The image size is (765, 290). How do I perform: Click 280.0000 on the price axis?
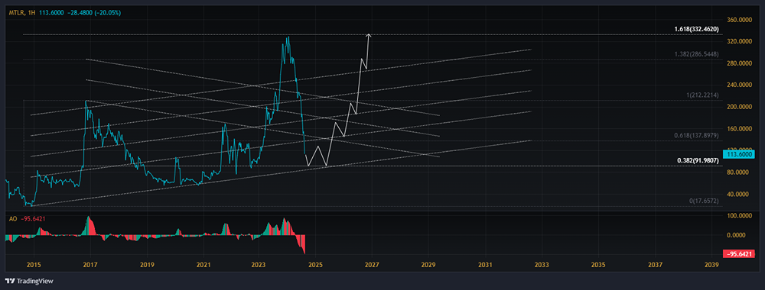point(740,63)
